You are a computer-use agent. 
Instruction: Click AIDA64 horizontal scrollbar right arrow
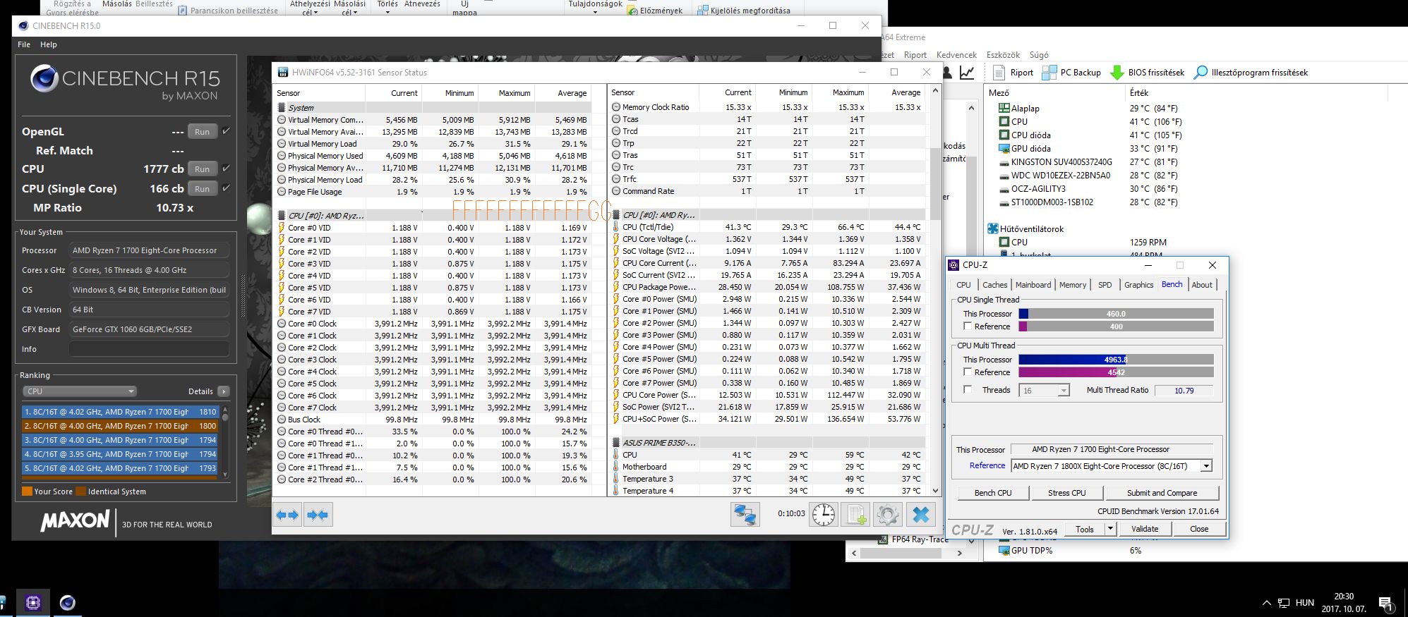tap(959, 554)
